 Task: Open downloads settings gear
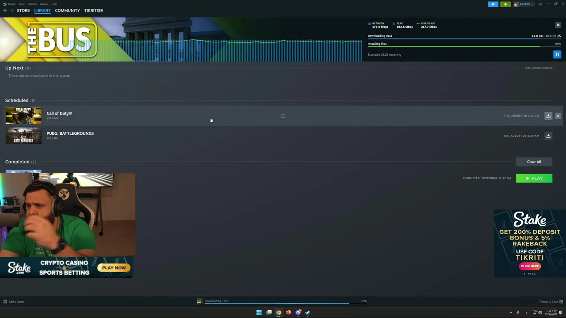point(558,25)
